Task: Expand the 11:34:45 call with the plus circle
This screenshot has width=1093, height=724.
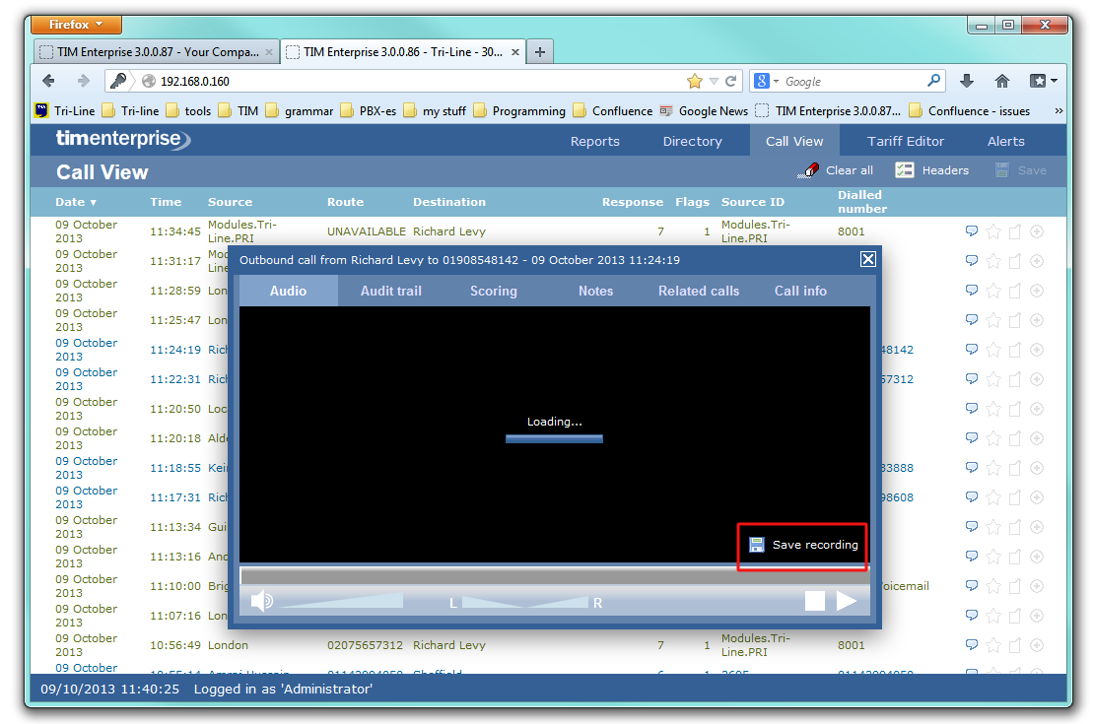Action: 1037,231
